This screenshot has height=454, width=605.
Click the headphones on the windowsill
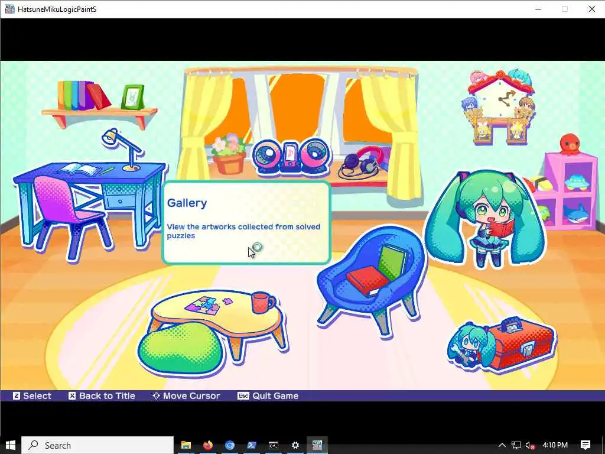click(362, 162)
